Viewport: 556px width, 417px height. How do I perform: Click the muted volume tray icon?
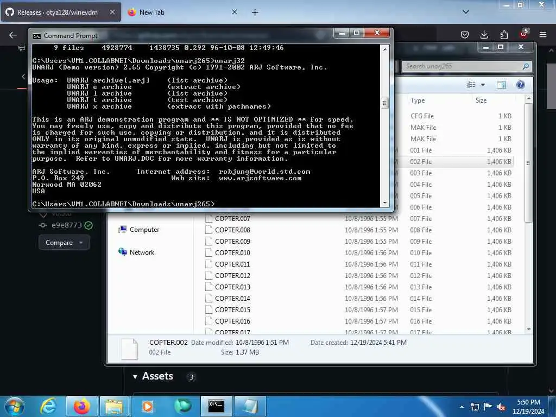501,407
